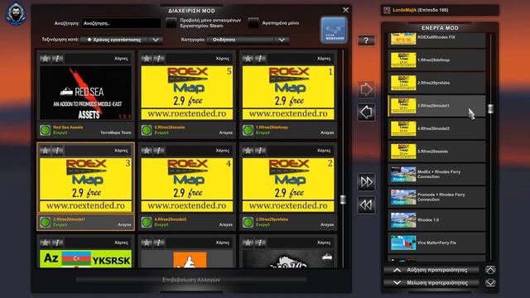Info icon on 2.Rfree29prefabs card
This screenshot has height=298, width=530.
point(260,151)
